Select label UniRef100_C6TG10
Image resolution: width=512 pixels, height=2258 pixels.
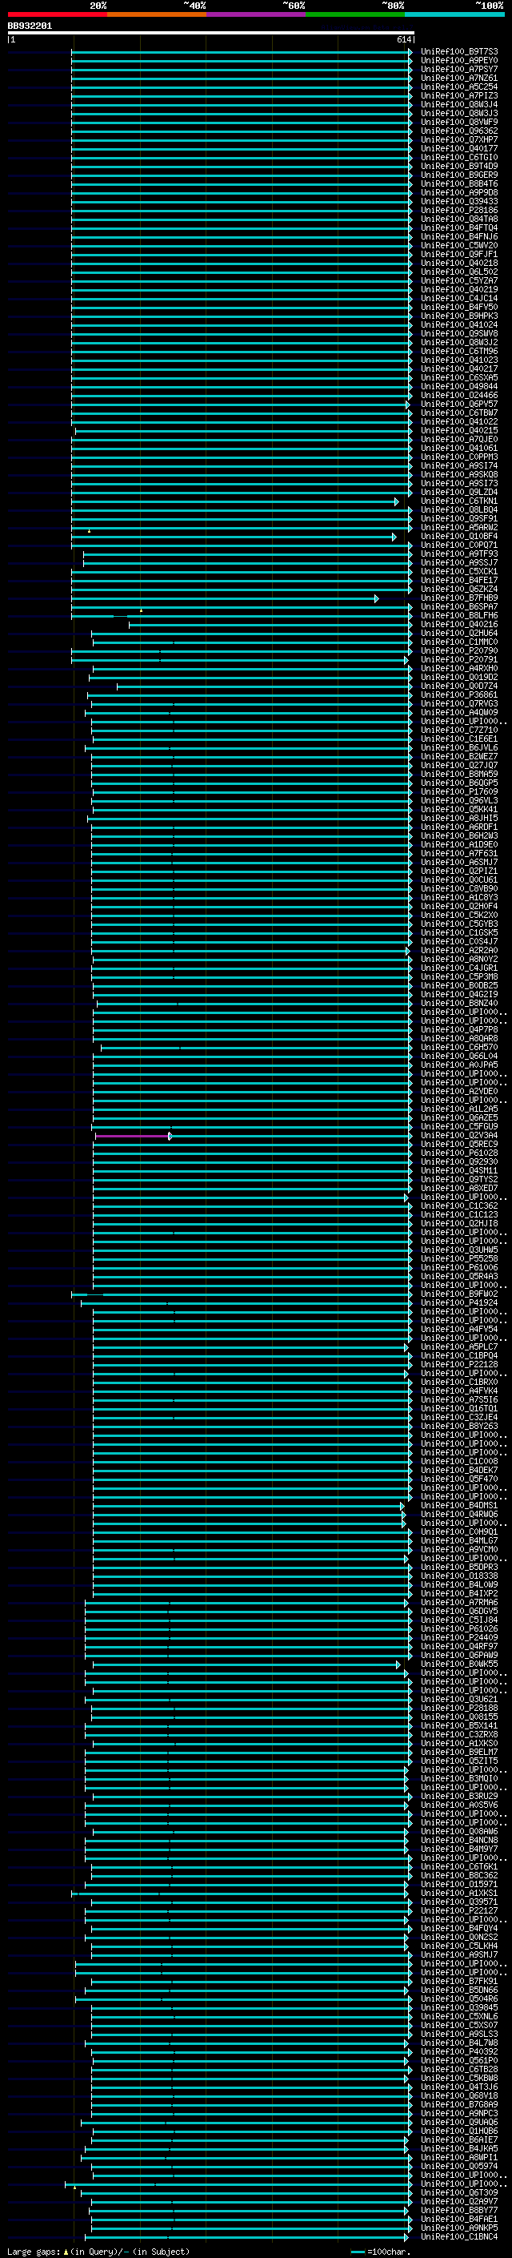tap(458, 157)
